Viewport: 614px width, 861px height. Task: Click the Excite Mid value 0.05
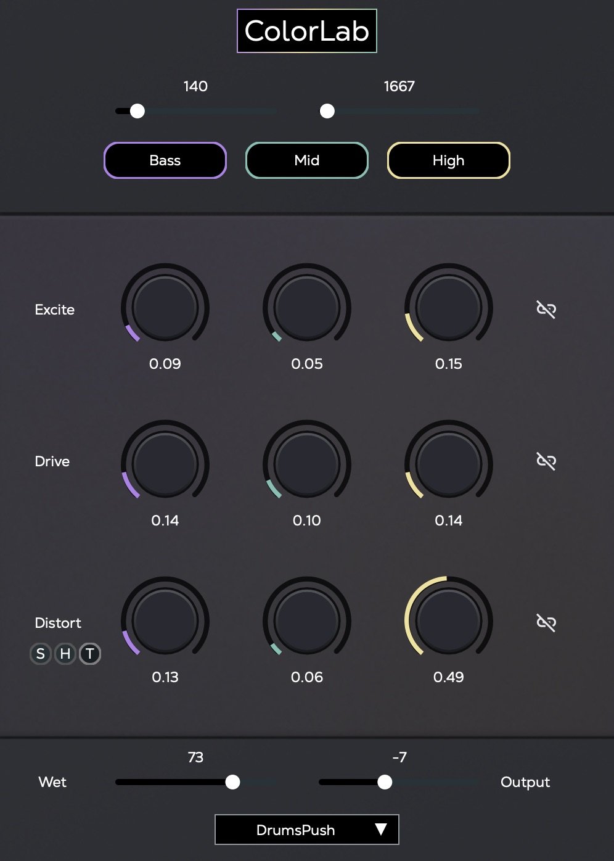(x=307, y=364)
